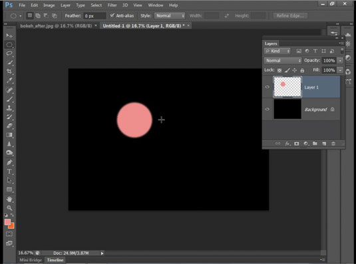Swap foreground and background colors
Screen dimensions: 356x264
pyautogui.click(x=12, y=215)
